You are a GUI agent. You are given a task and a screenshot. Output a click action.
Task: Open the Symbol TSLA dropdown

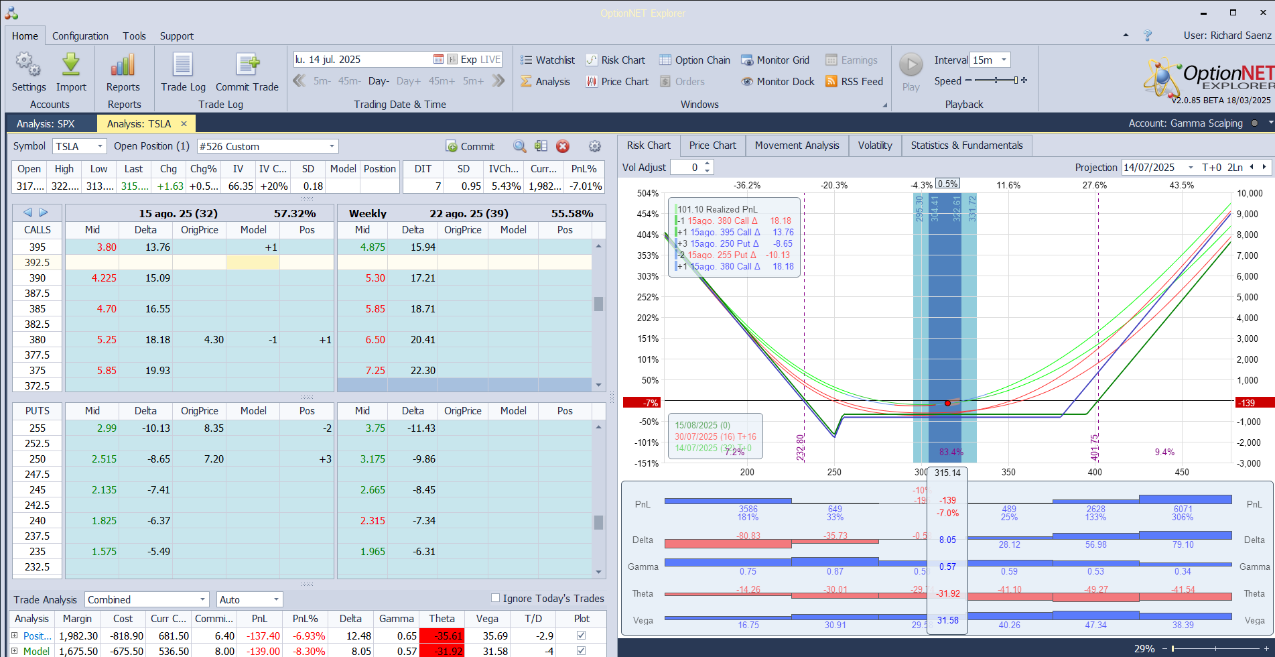tap(100, 146)
